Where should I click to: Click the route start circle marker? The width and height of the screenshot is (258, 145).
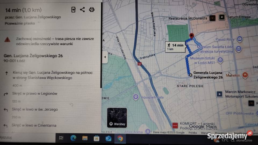[191, 75]
